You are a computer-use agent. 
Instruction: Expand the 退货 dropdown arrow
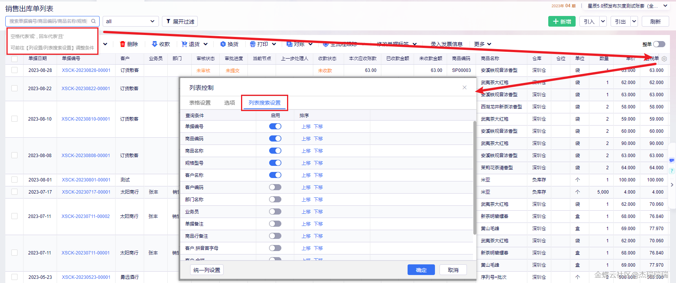click(x=206, y=44)
